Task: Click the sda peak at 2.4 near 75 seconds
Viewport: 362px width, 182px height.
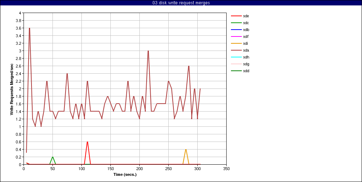Action: (67, 74)
